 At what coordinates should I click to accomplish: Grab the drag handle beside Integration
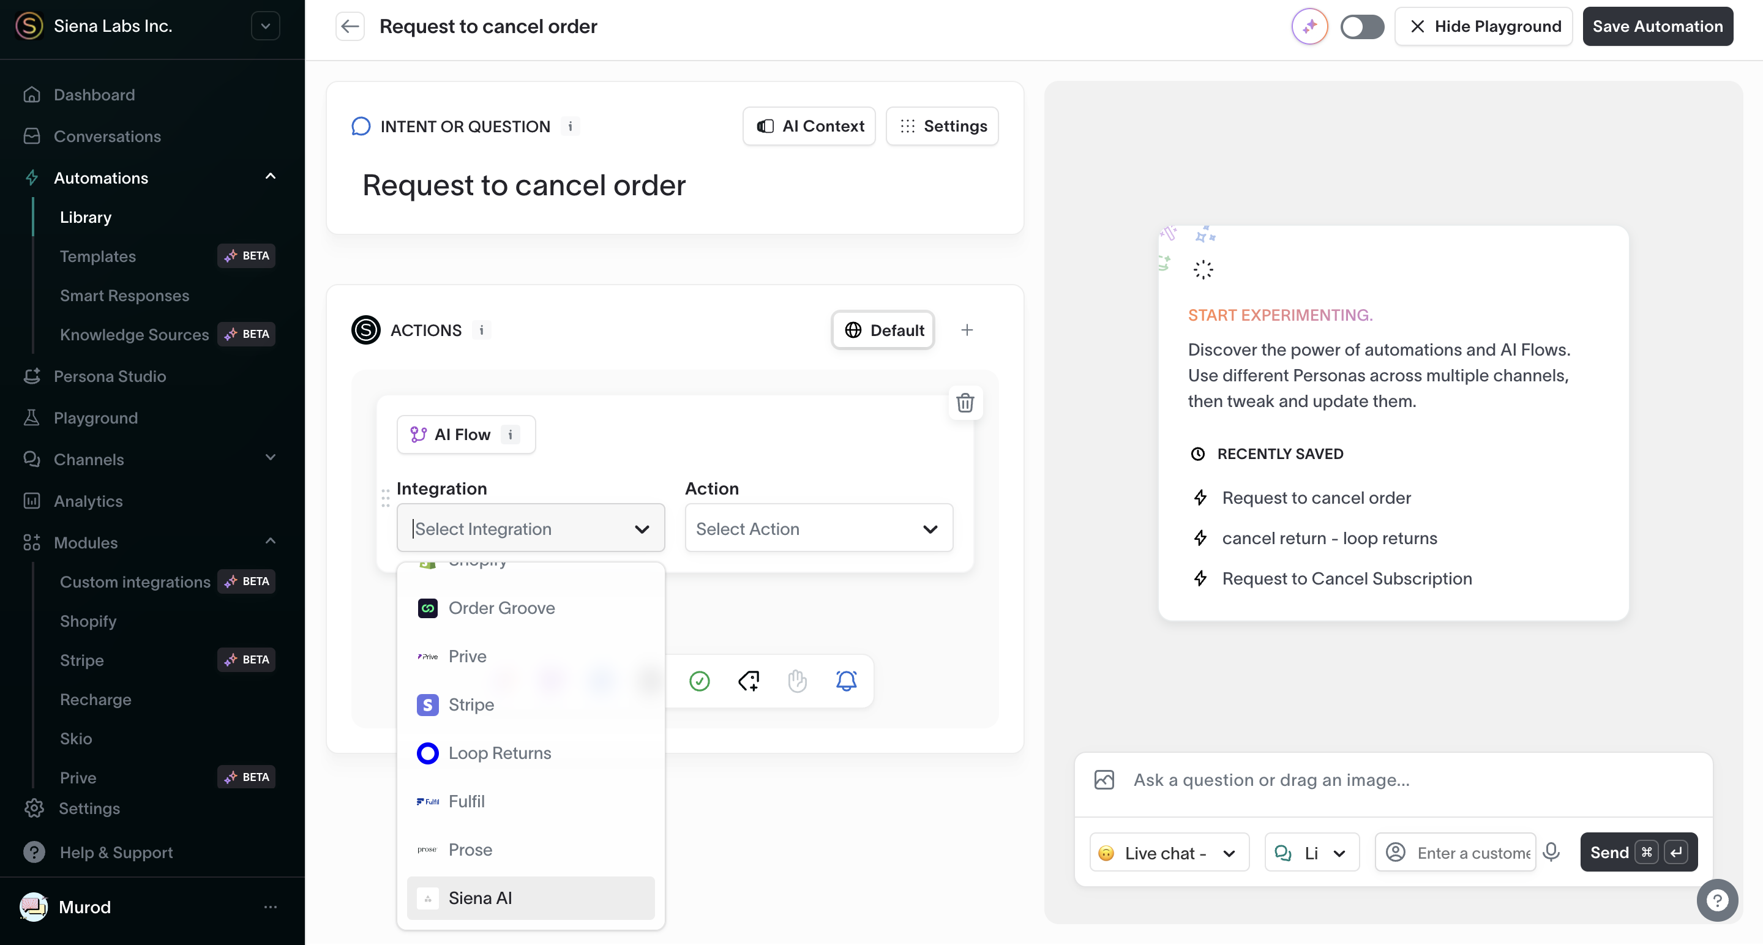(x=385, y=498)
